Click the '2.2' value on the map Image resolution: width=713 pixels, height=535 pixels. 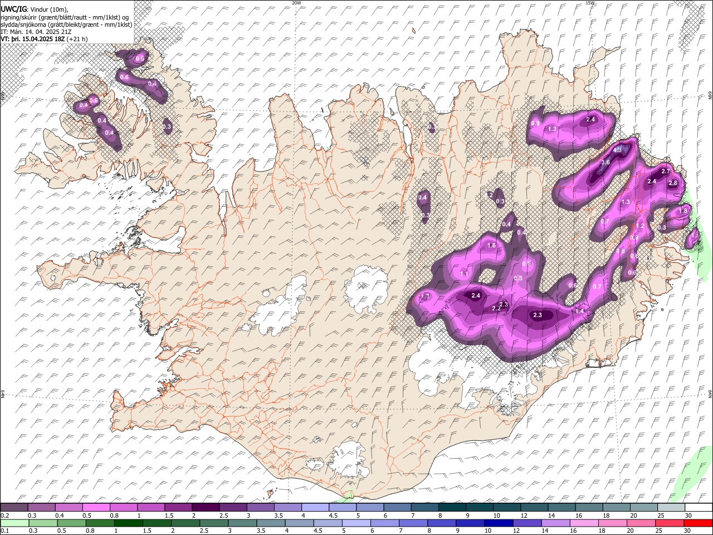[496, 309]
